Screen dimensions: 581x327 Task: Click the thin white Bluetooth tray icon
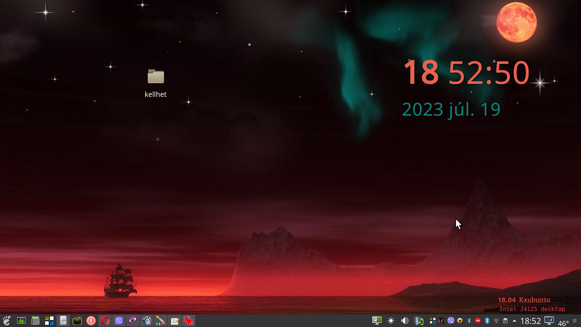coord(469,321)
